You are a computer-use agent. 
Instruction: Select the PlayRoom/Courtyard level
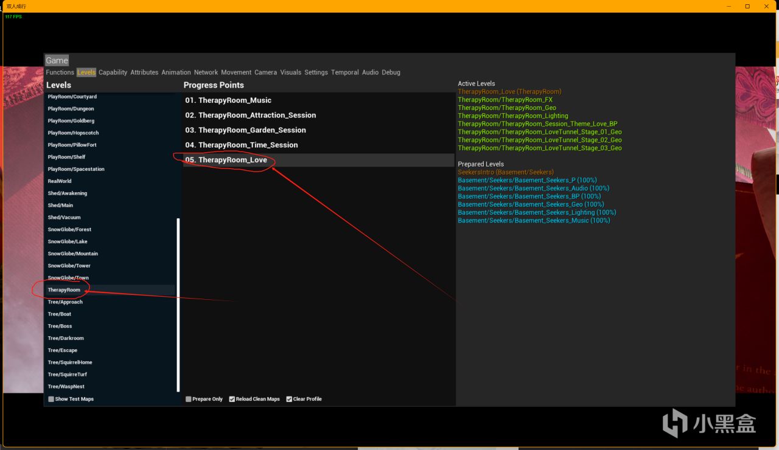point(111,97)
